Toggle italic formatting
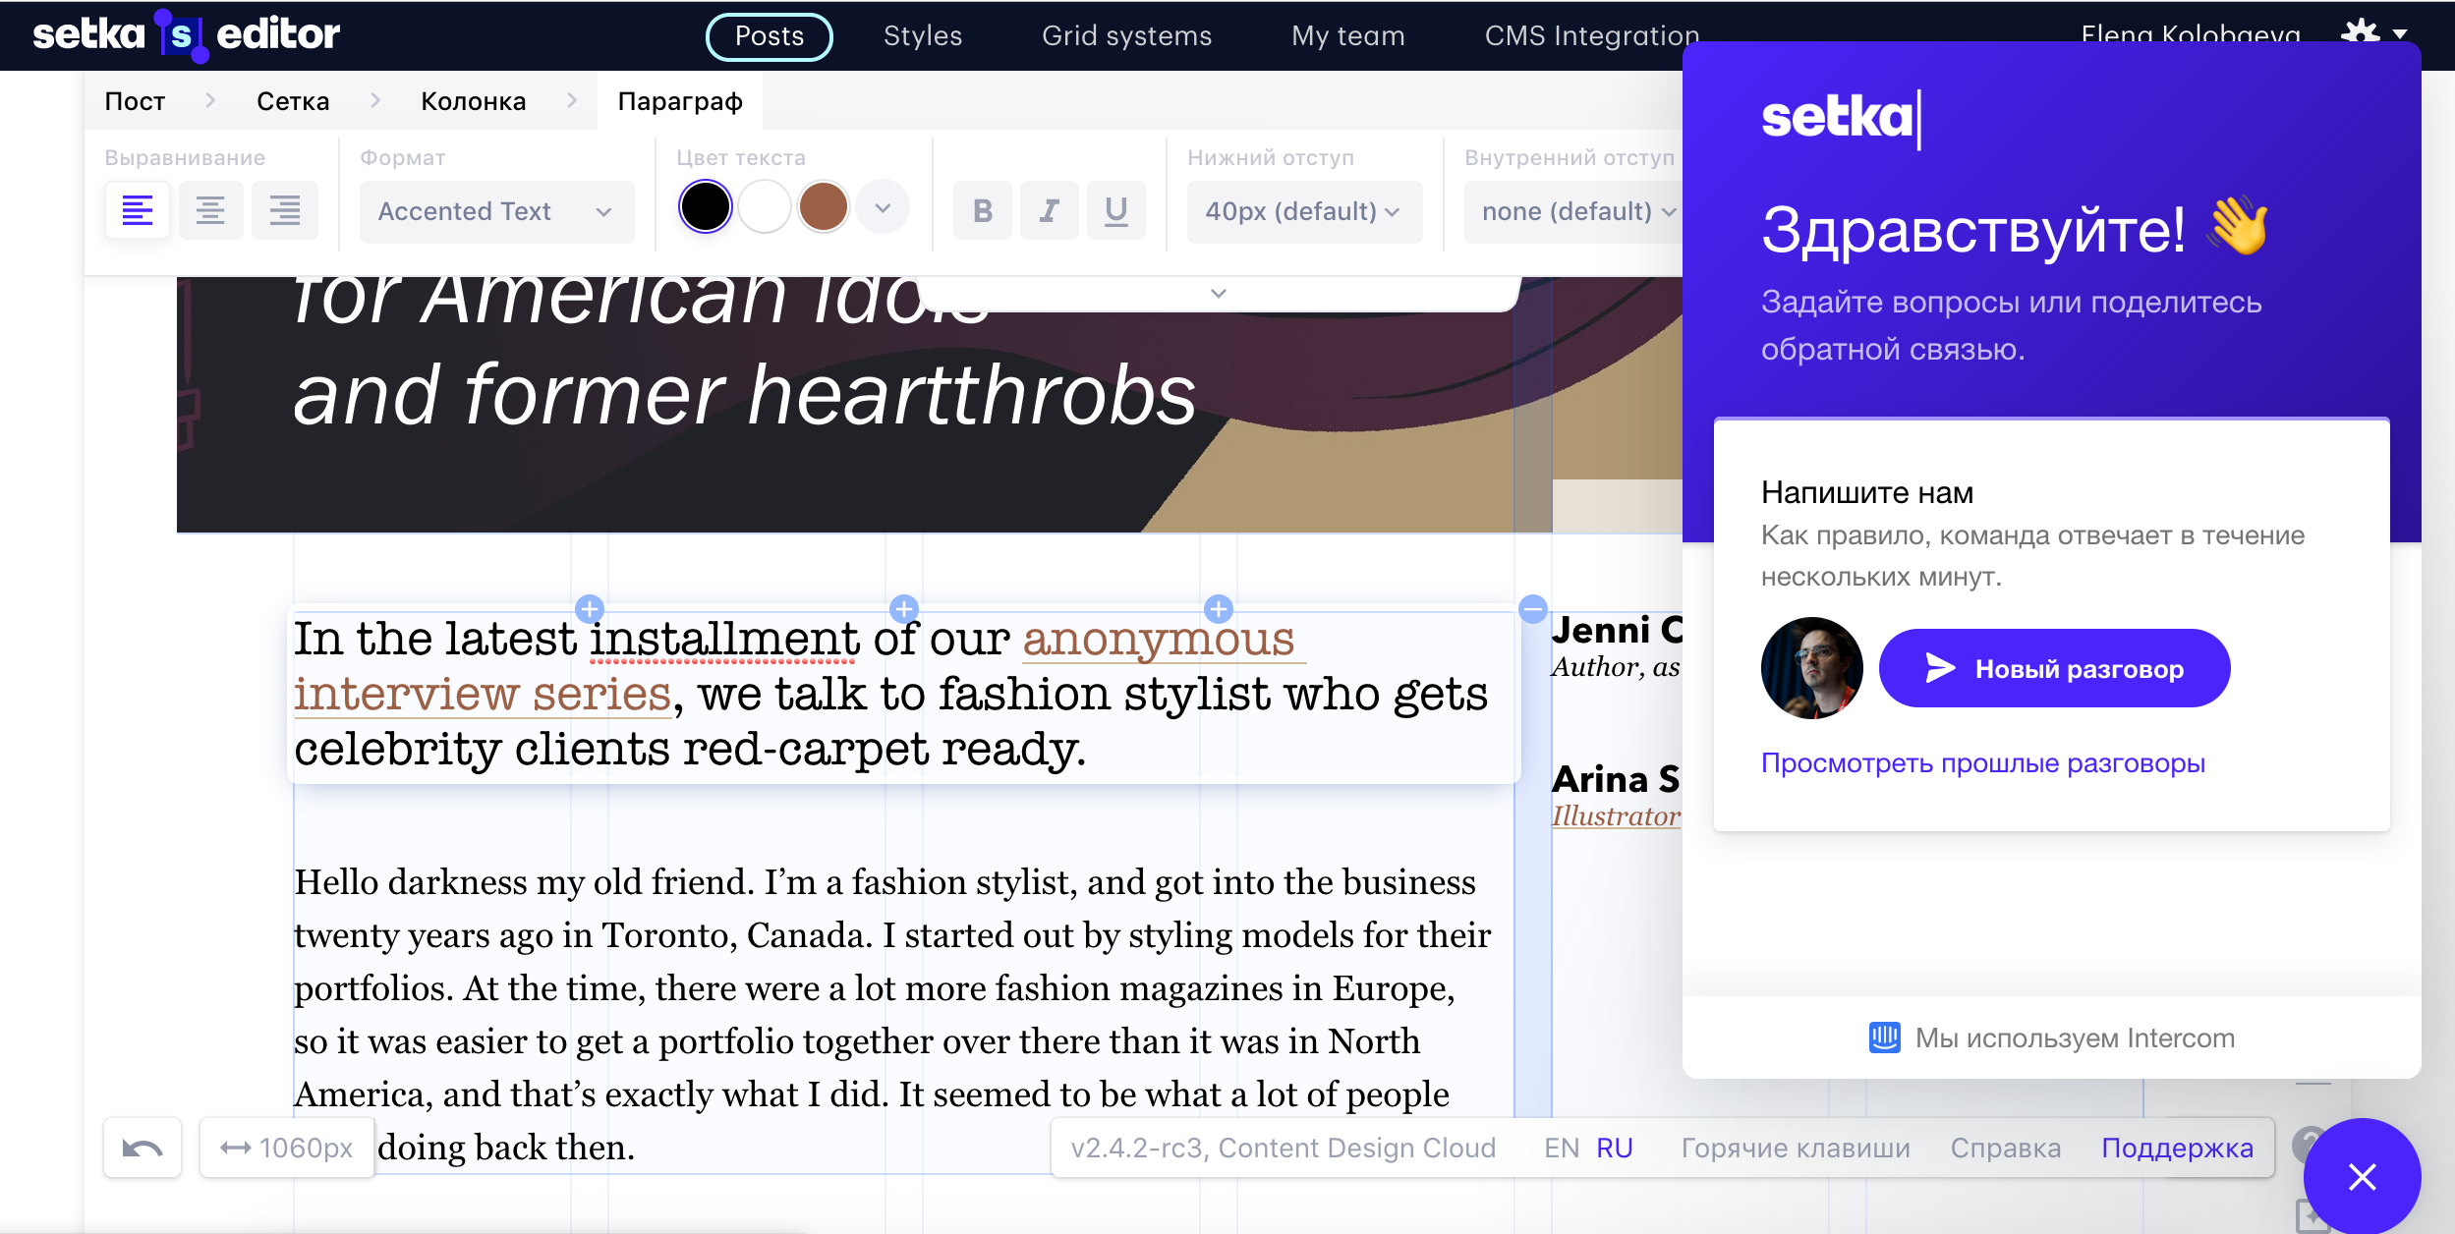The width and height of the screenshot is (2455, 1234). [x=1049, y=209]
